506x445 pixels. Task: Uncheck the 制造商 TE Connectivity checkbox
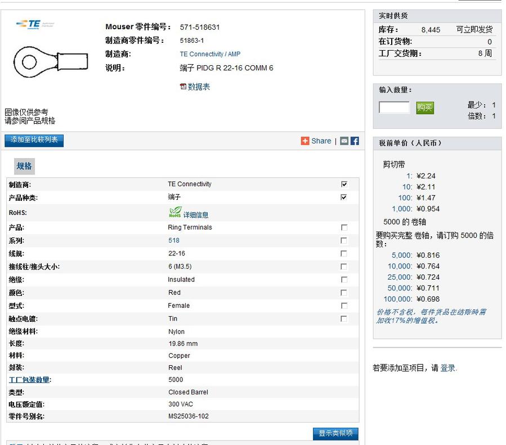pyautogui.click(x=344, y=185)
